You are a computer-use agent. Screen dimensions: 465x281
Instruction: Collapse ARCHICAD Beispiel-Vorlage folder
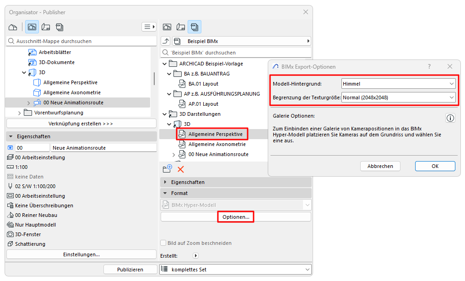pyautogui.click(x=165, y=64)
